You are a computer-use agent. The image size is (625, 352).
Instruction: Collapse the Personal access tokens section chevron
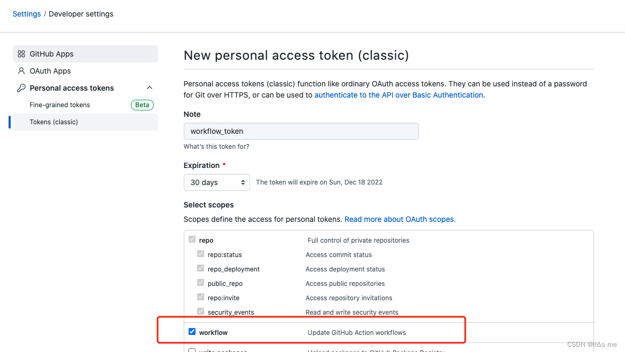[x=150, y=88]
